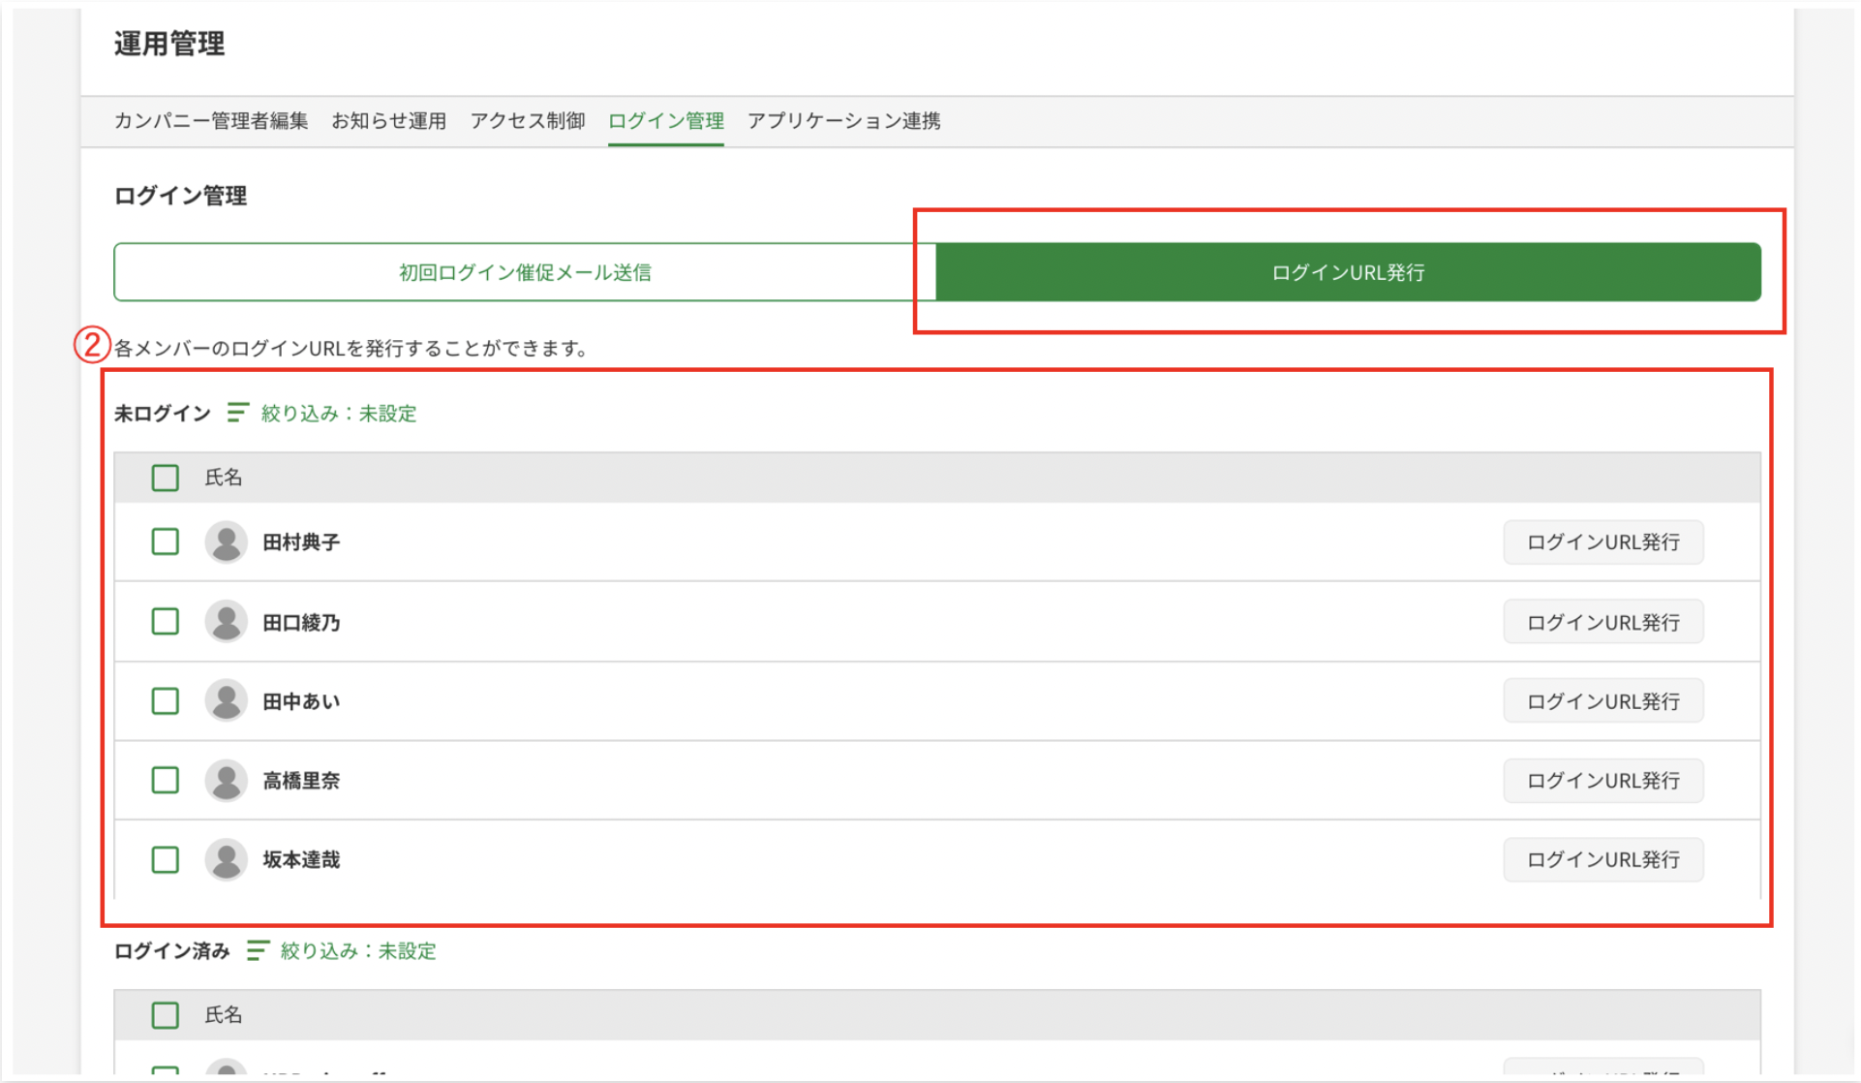Screen dimensions: 1861x1083
Task: Click 田中あい's avatar icon
Action: click(x=226, y=701)
